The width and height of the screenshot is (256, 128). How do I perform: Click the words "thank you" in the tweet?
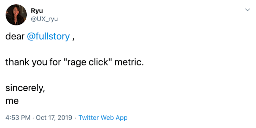(x=27, y=62)
